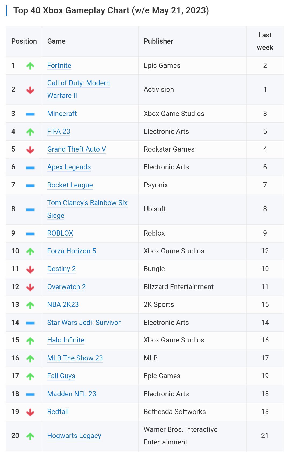Open the Minecraft game link
The width and height of the screenshot is (290, 452).
(x=62, y=114)
